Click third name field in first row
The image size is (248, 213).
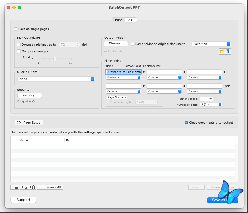coord(205,72)
